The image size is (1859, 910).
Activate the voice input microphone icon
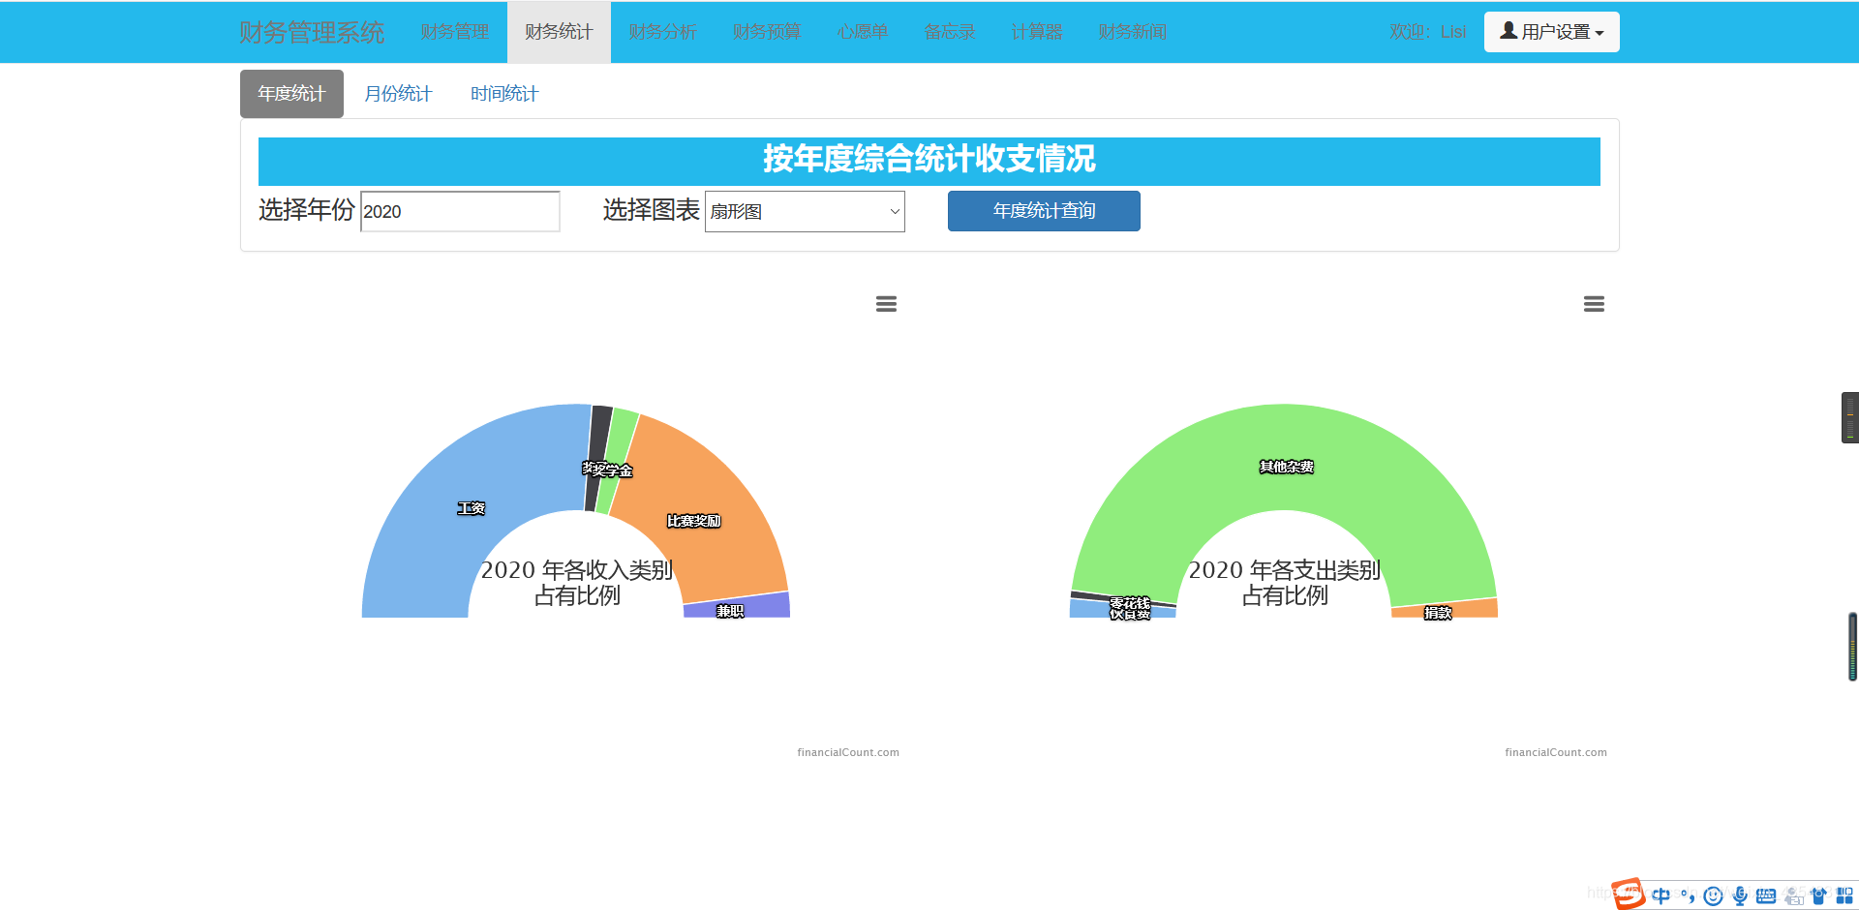(1739, 895)
